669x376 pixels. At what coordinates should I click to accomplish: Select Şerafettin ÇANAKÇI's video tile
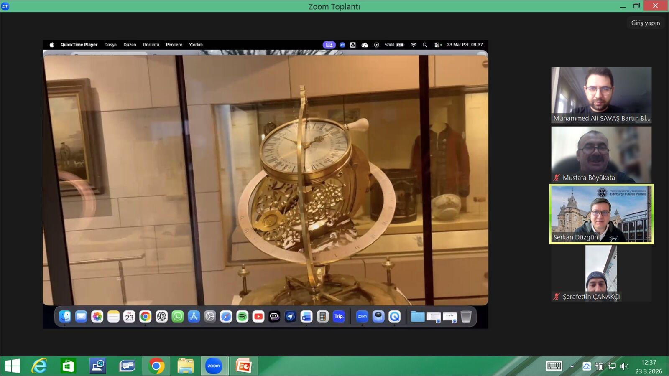pos(601,273)
